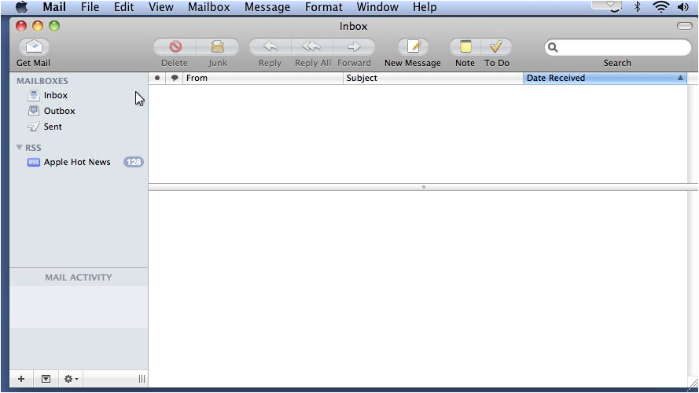This screenshot has height=393, width=699.
Task: Click the Reply All double-arrow icon
Action: (311, 46)
